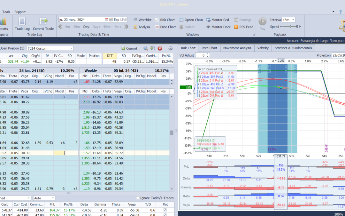The width and height of the screenshot is (345, 216).
Task: Step forward with double-right arrows
Action: pos(126,27)
